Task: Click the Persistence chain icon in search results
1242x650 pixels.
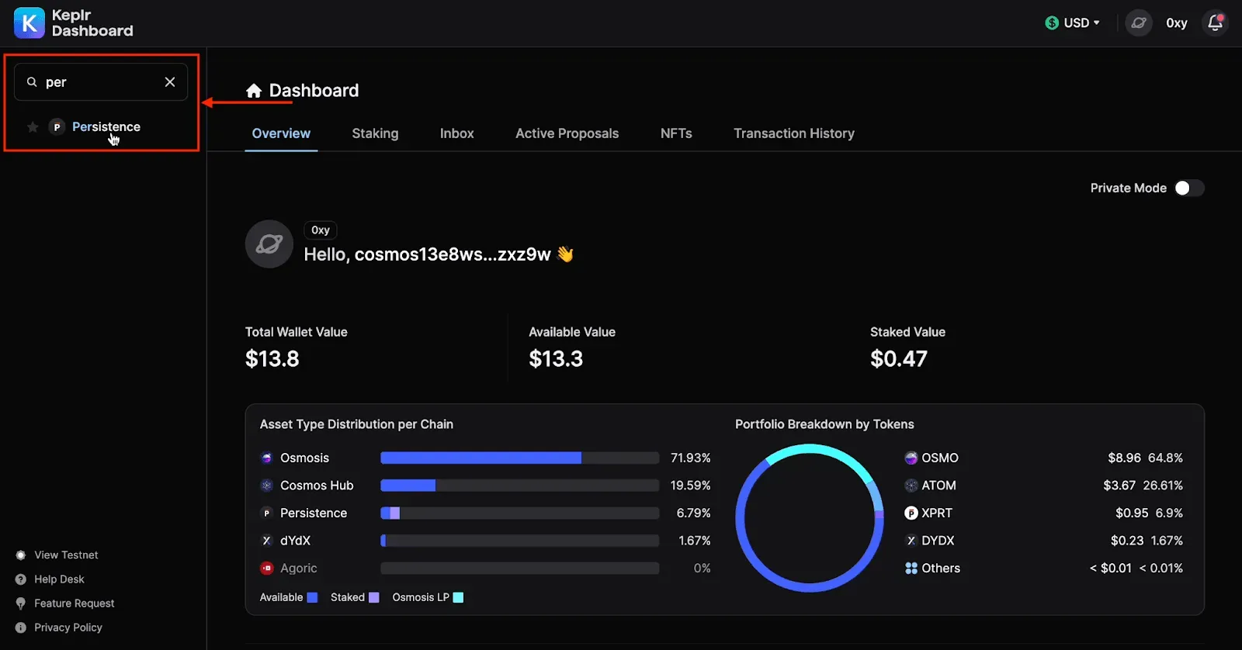Action: click(x=57, y=127)
